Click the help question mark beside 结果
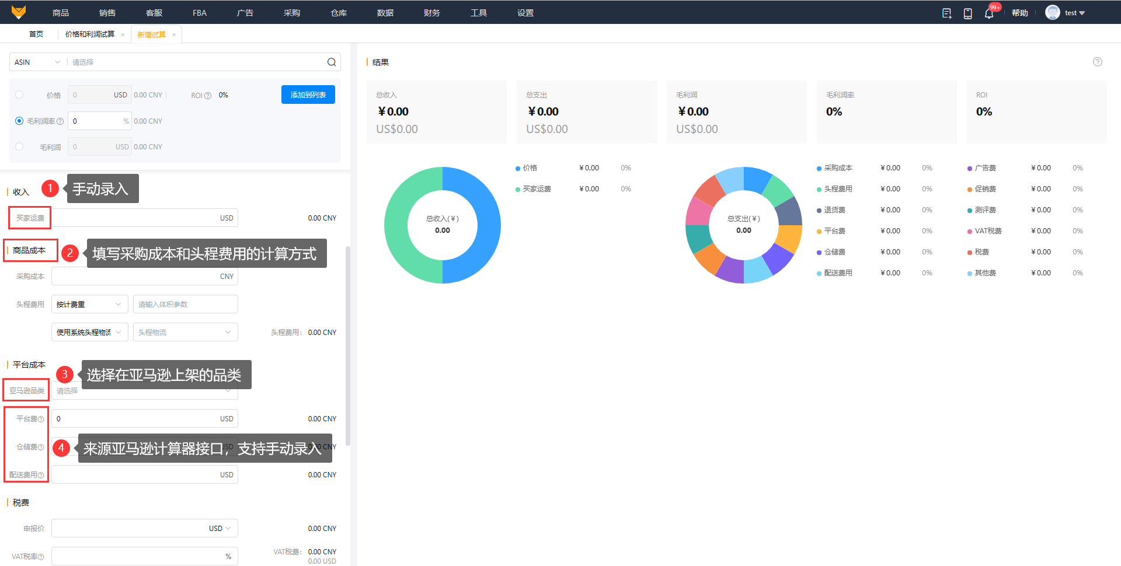This screenshot has height=566, width=1121. click(1097, 62)
